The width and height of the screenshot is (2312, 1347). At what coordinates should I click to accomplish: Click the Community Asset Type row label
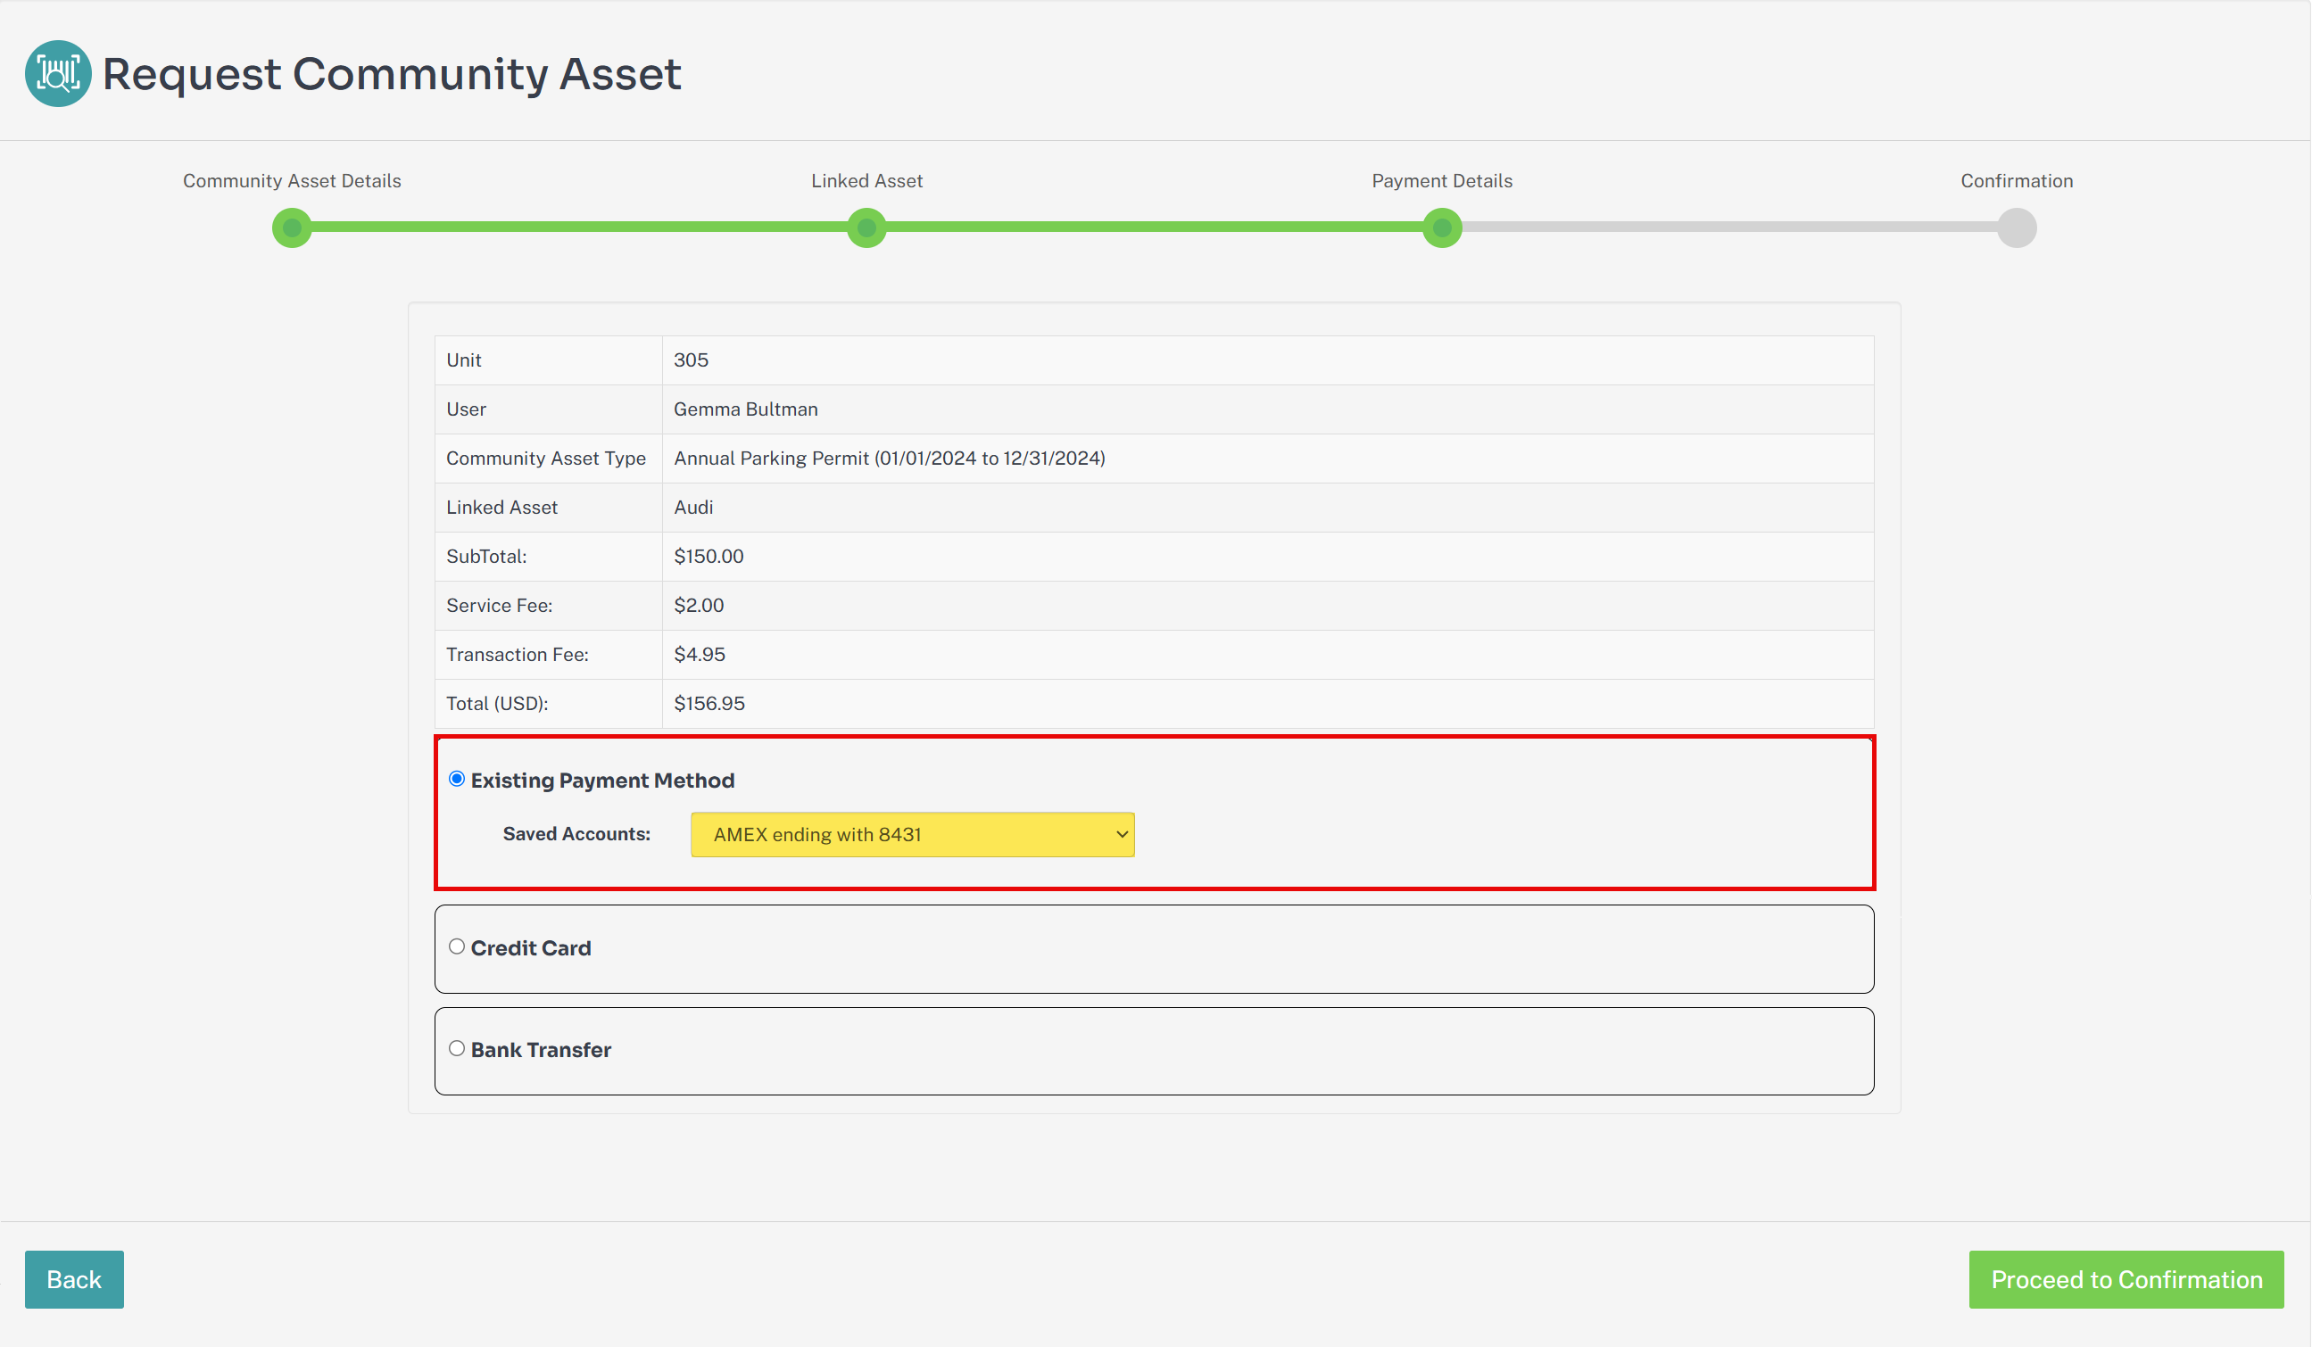[x=546, y=459]
